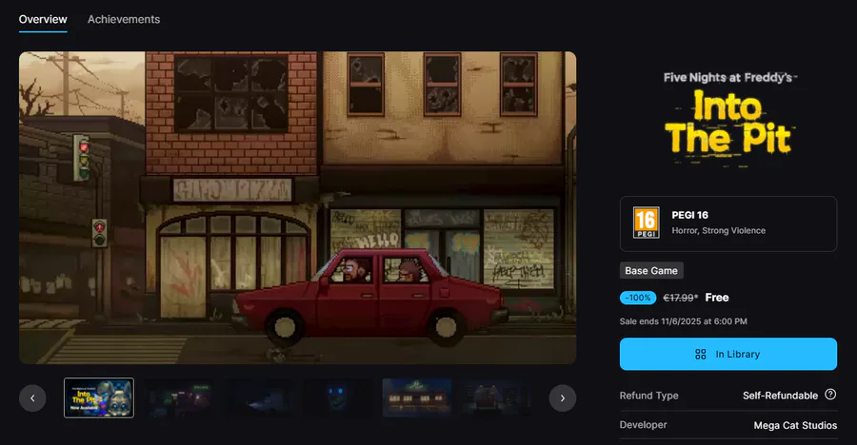
Task: Click the 'Refund Type' label
Action: tap(648, 396)
